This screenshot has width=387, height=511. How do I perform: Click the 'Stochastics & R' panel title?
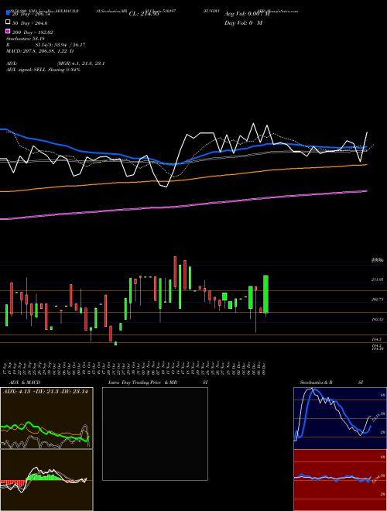pyautogui.click(x=316, y=382)
